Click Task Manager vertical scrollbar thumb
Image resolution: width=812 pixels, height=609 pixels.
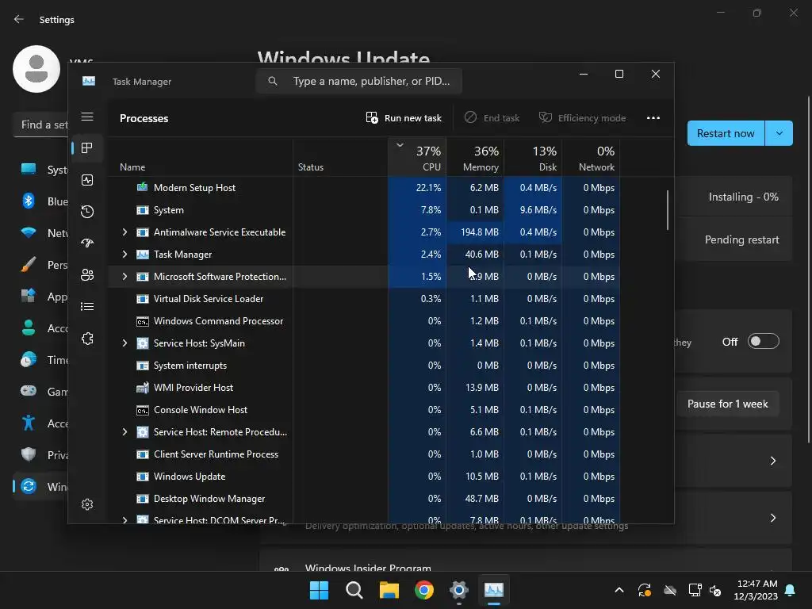pos(668,210)
